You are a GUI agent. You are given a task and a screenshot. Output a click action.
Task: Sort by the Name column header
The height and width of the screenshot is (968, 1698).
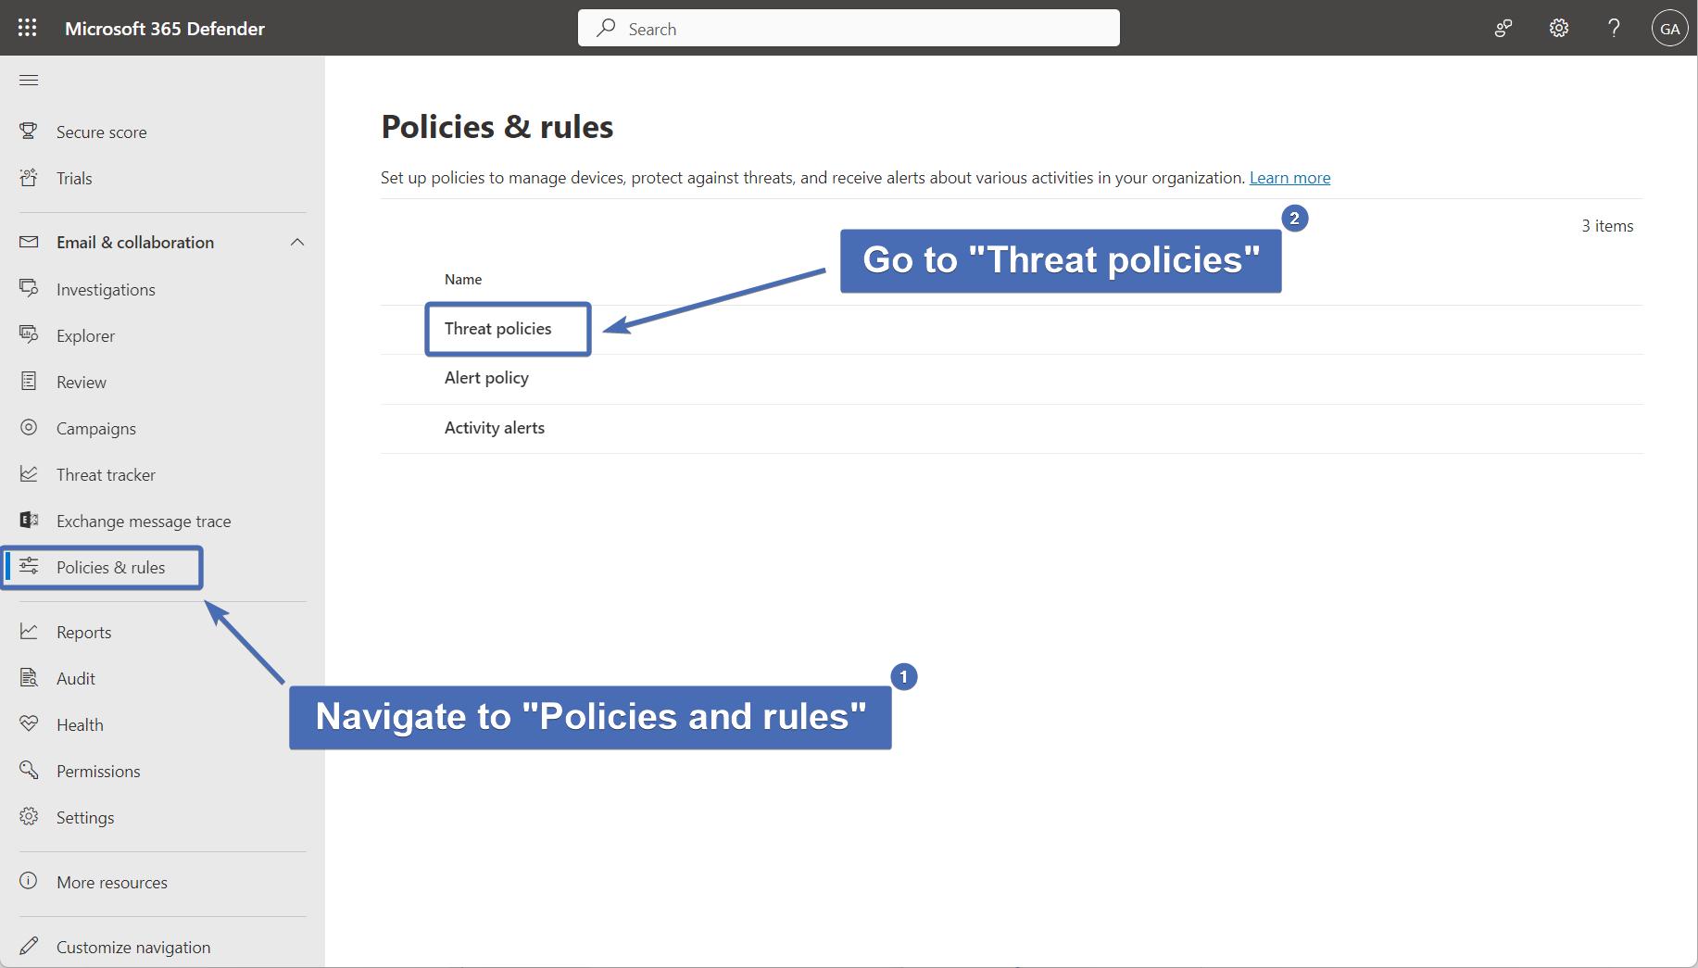point(463,280)
